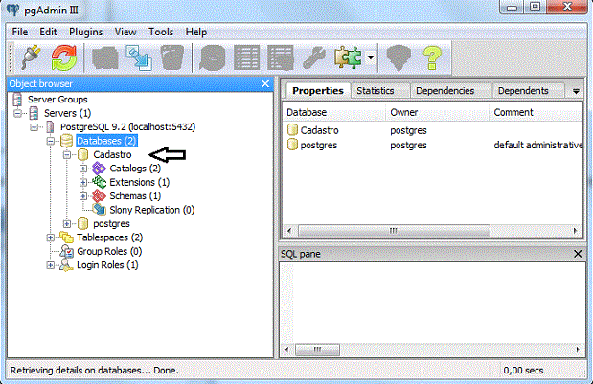Click the Tablespaces folder icon
The image size is (593, 384).
click(x=66, y=237)
